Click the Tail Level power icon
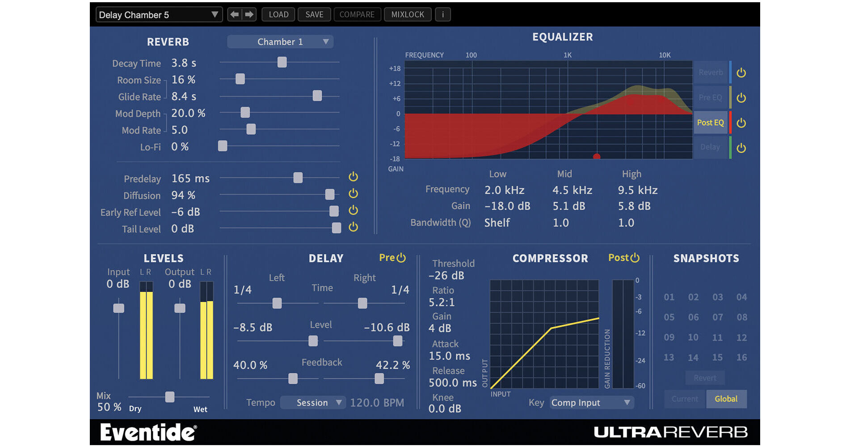Viewport: 850px width, 446px height. click(353, 227)
